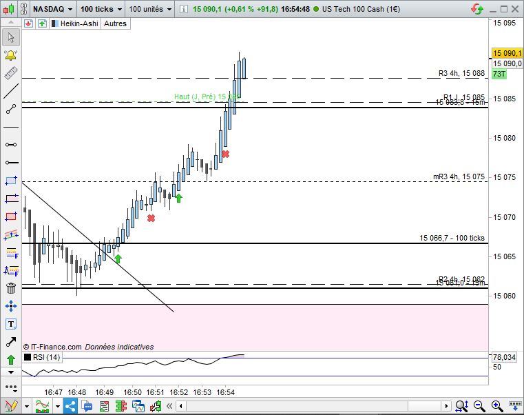This screenshot has width=524, height=415.
Task: Open the chat comments icon
Action: click(x=87, y=406)
